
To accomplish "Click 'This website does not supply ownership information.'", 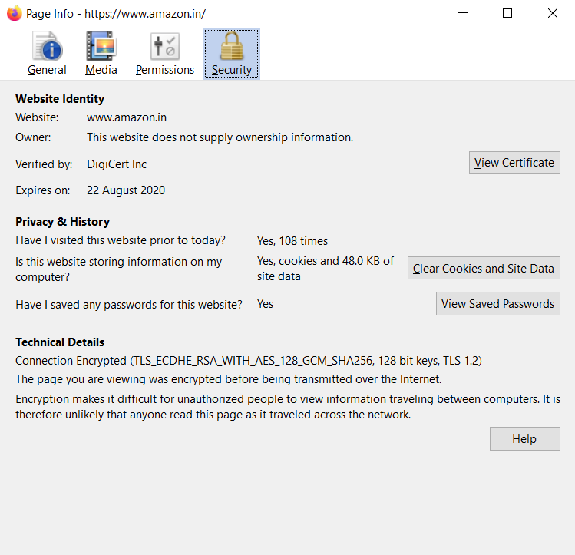I will pos(220,137).
